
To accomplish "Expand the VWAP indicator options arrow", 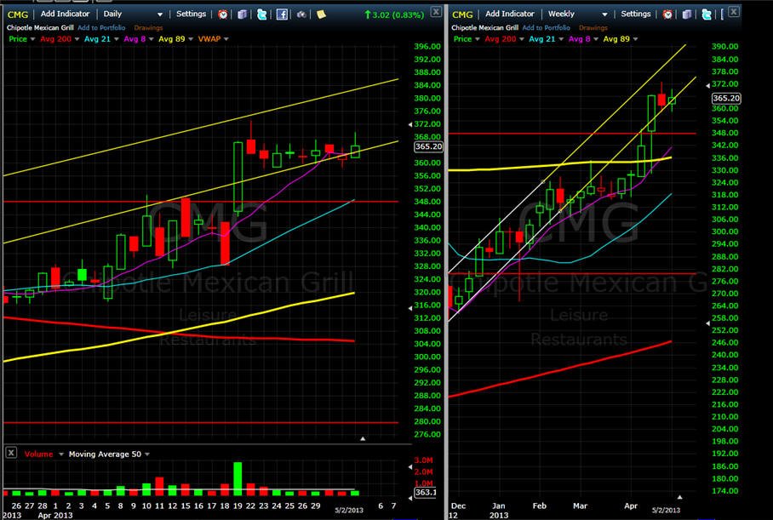I will (x=226, y=39).
